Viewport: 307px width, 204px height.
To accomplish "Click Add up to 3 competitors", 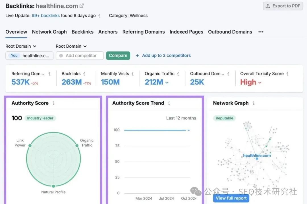I will coord(163,56).
